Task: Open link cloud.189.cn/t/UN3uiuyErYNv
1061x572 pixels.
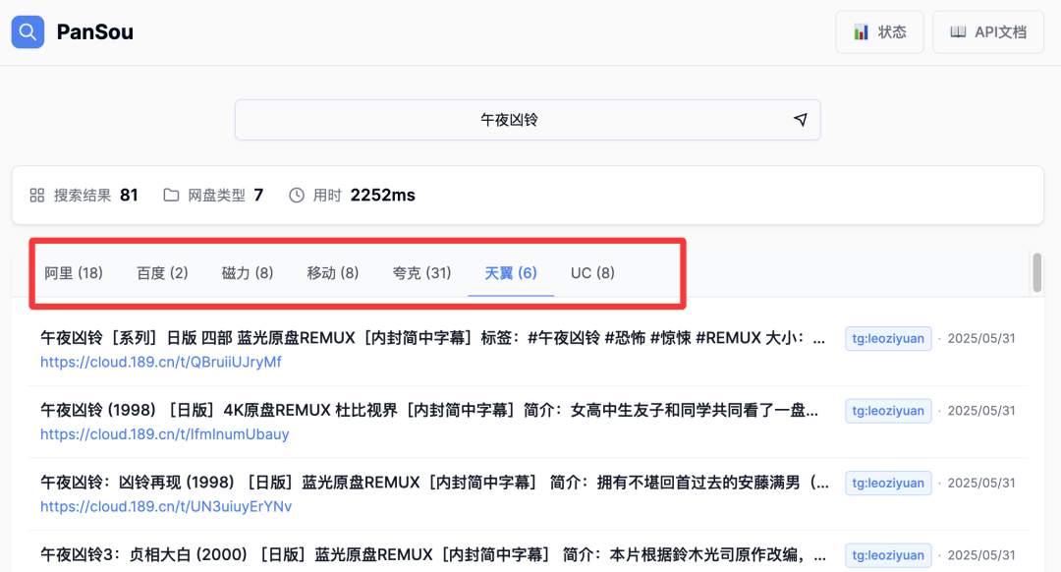Action: pos(166,507)
